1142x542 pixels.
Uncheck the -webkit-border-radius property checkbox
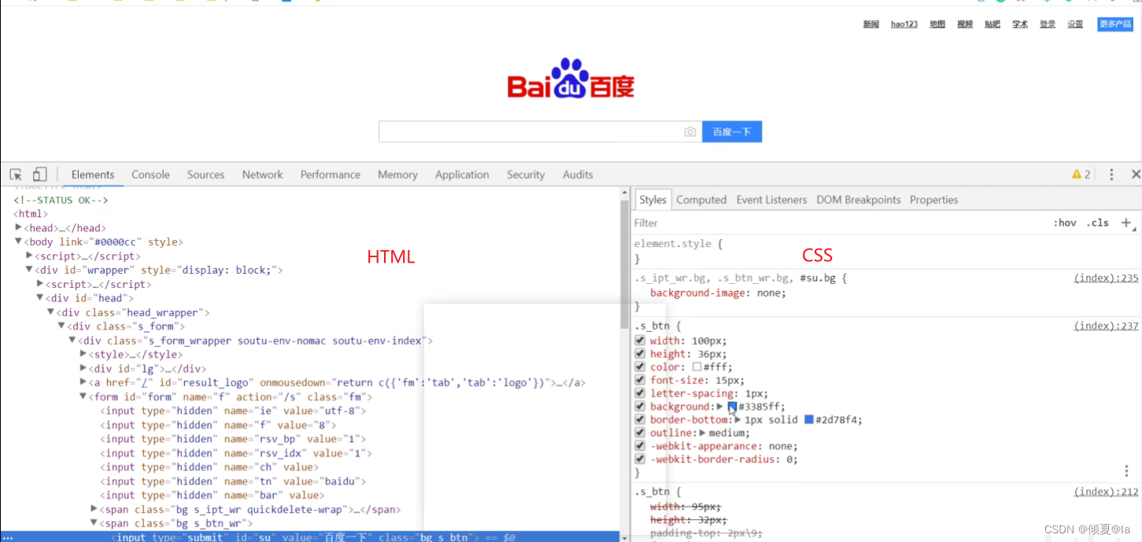coord(641,459)
